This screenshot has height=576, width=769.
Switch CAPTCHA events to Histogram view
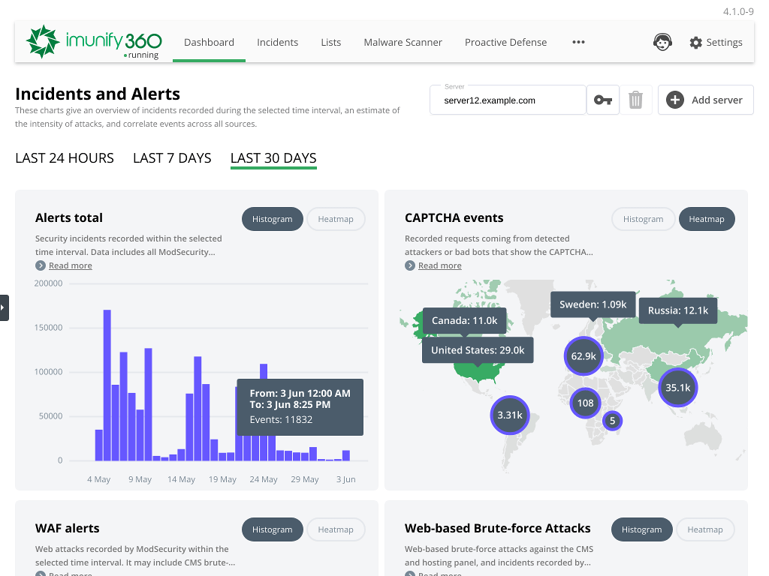[x=643, y=219]
